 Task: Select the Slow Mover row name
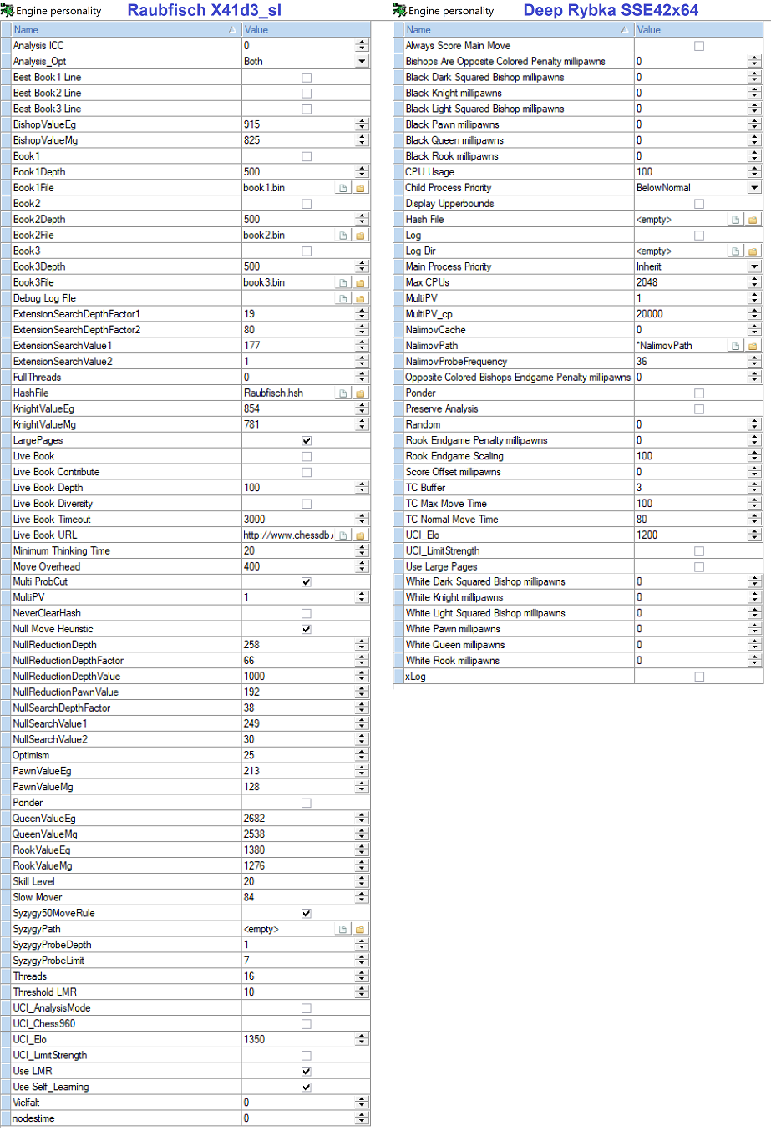click(x=38, y=897)
